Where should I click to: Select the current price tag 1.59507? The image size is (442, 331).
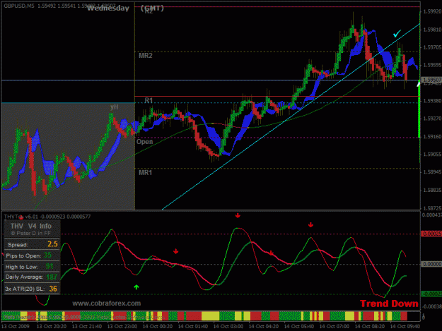click(x=431, y=80)
